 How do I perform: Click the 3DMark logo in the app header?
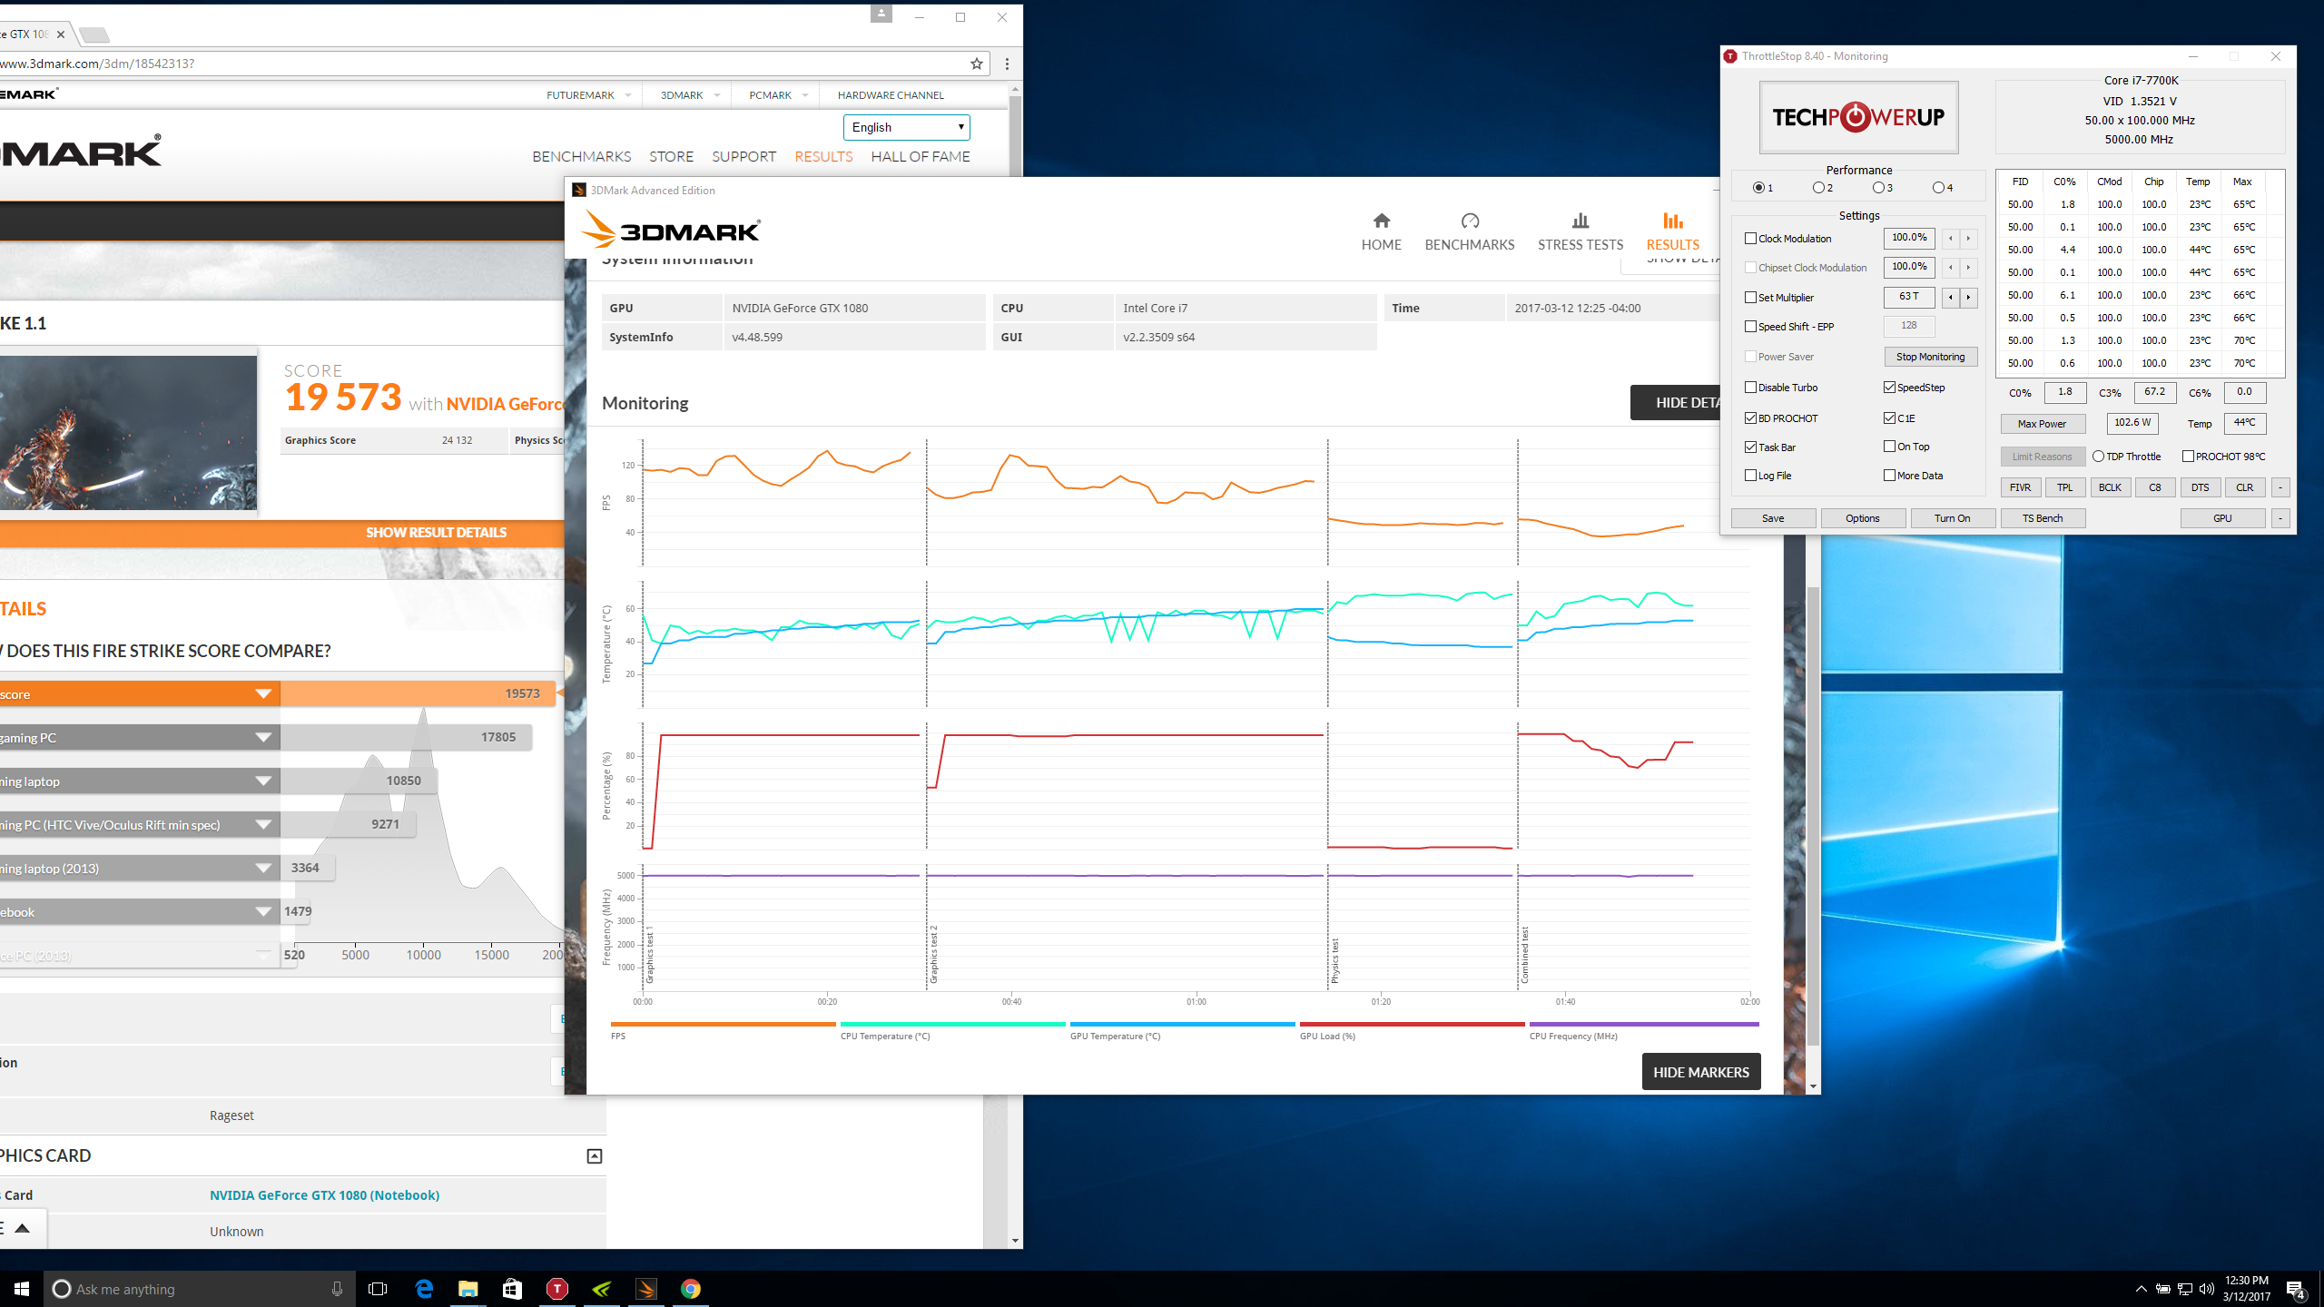(671, 229)
